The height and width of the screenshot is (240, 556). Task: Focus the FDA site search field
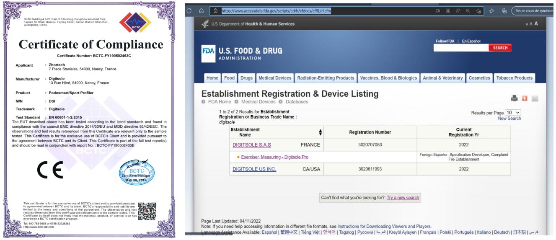point(461,48)
